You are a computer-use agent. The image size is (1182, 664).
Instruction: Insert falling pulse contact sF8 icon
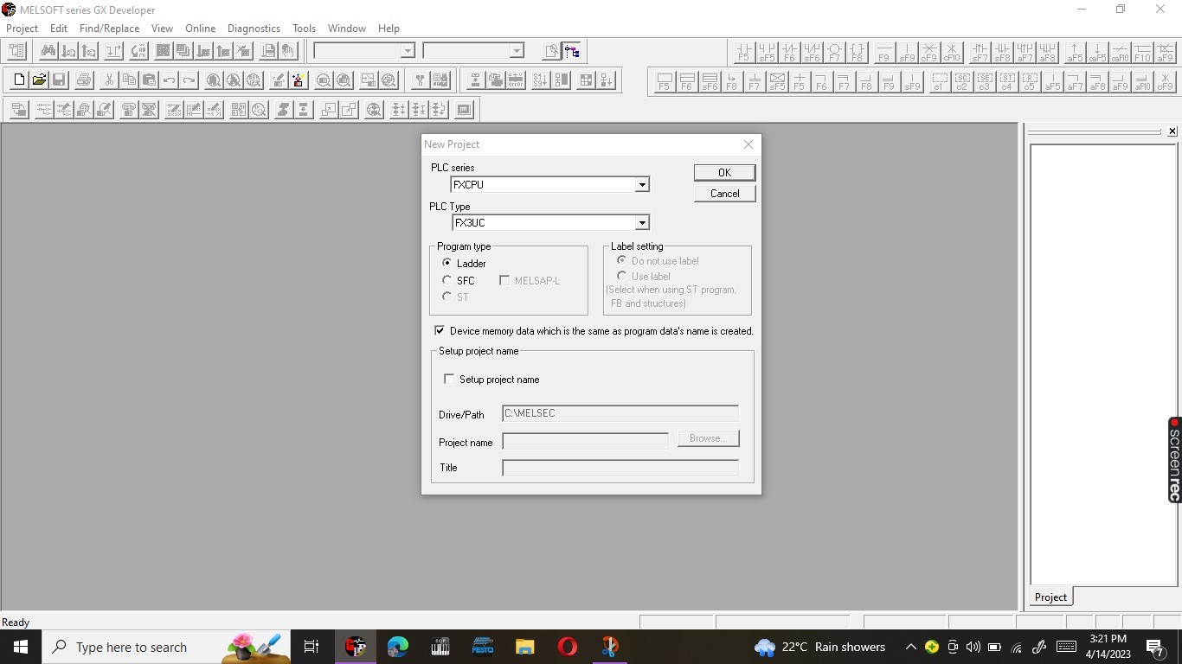(x=1002, y=52)
